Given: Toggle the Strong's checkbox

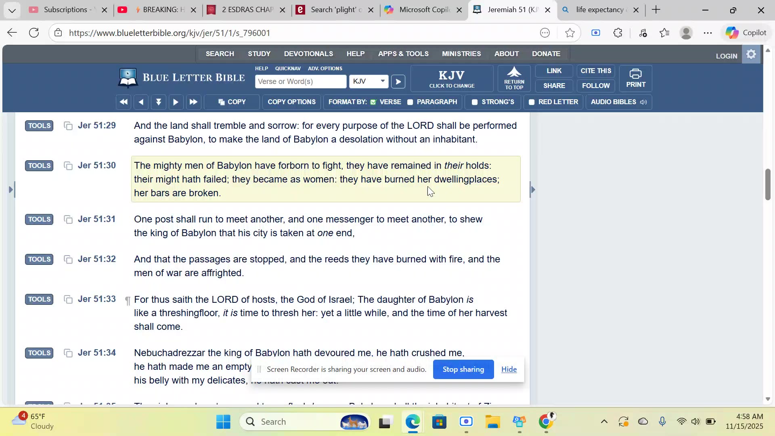Looking at the screenshot, I should [x=475, y=102].
